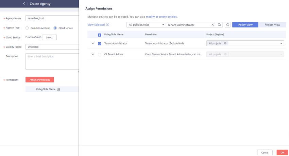Expand the Tenant Administrator row details
The height and width of the screenshot is (156, 289).
(93, 43)
